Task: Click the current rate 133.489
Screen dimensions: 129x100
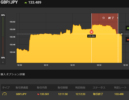Action: (35, 2)
